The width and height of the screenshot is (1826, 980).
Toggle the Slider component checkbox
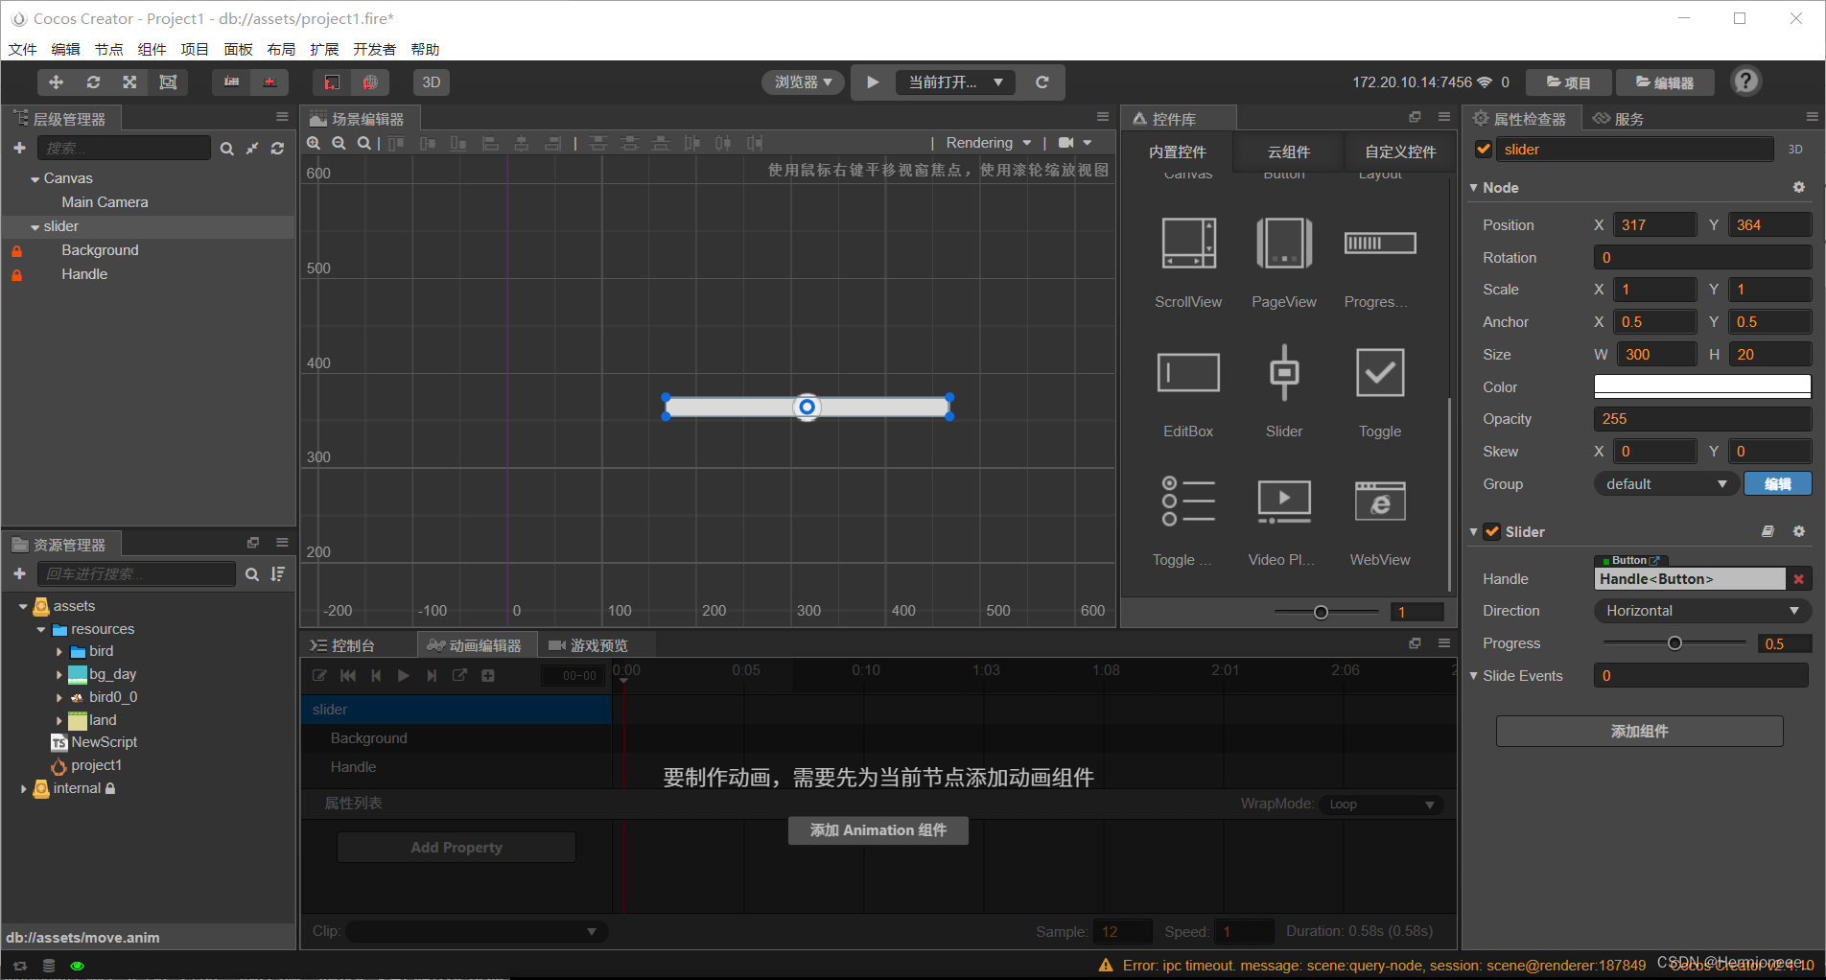tap(1492, 532)
